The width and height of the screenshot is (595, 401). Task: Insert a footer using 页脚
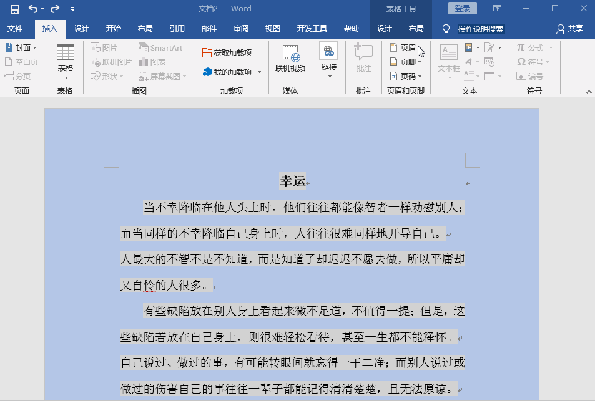point(406,62)
